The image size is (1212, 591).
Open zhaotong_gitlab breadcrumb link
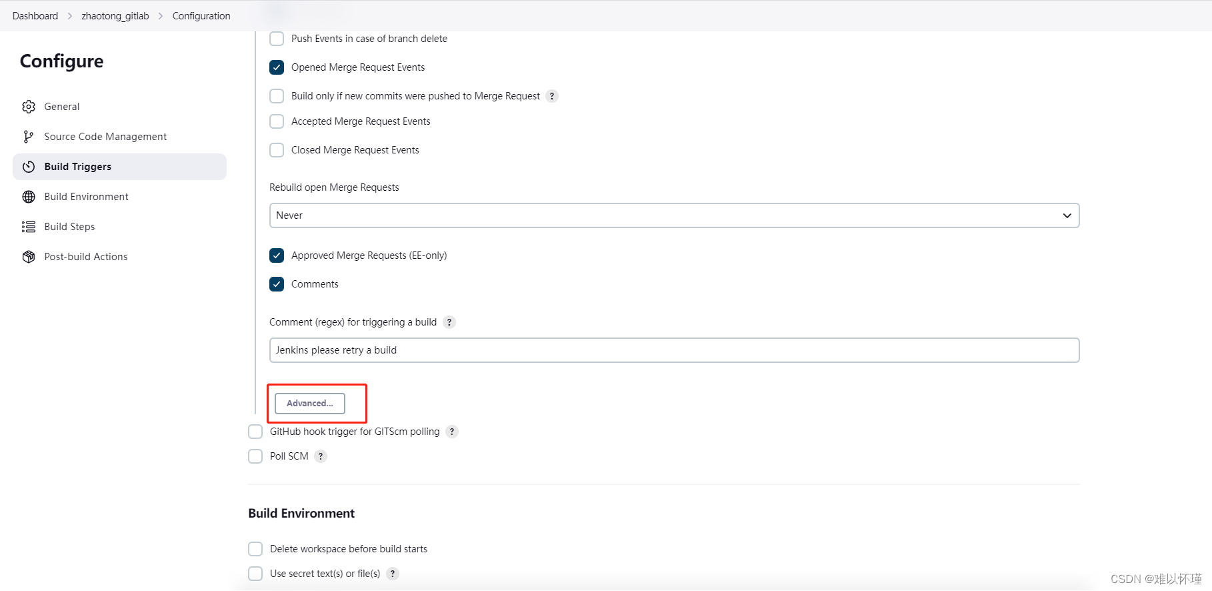[x=115, y=16]
